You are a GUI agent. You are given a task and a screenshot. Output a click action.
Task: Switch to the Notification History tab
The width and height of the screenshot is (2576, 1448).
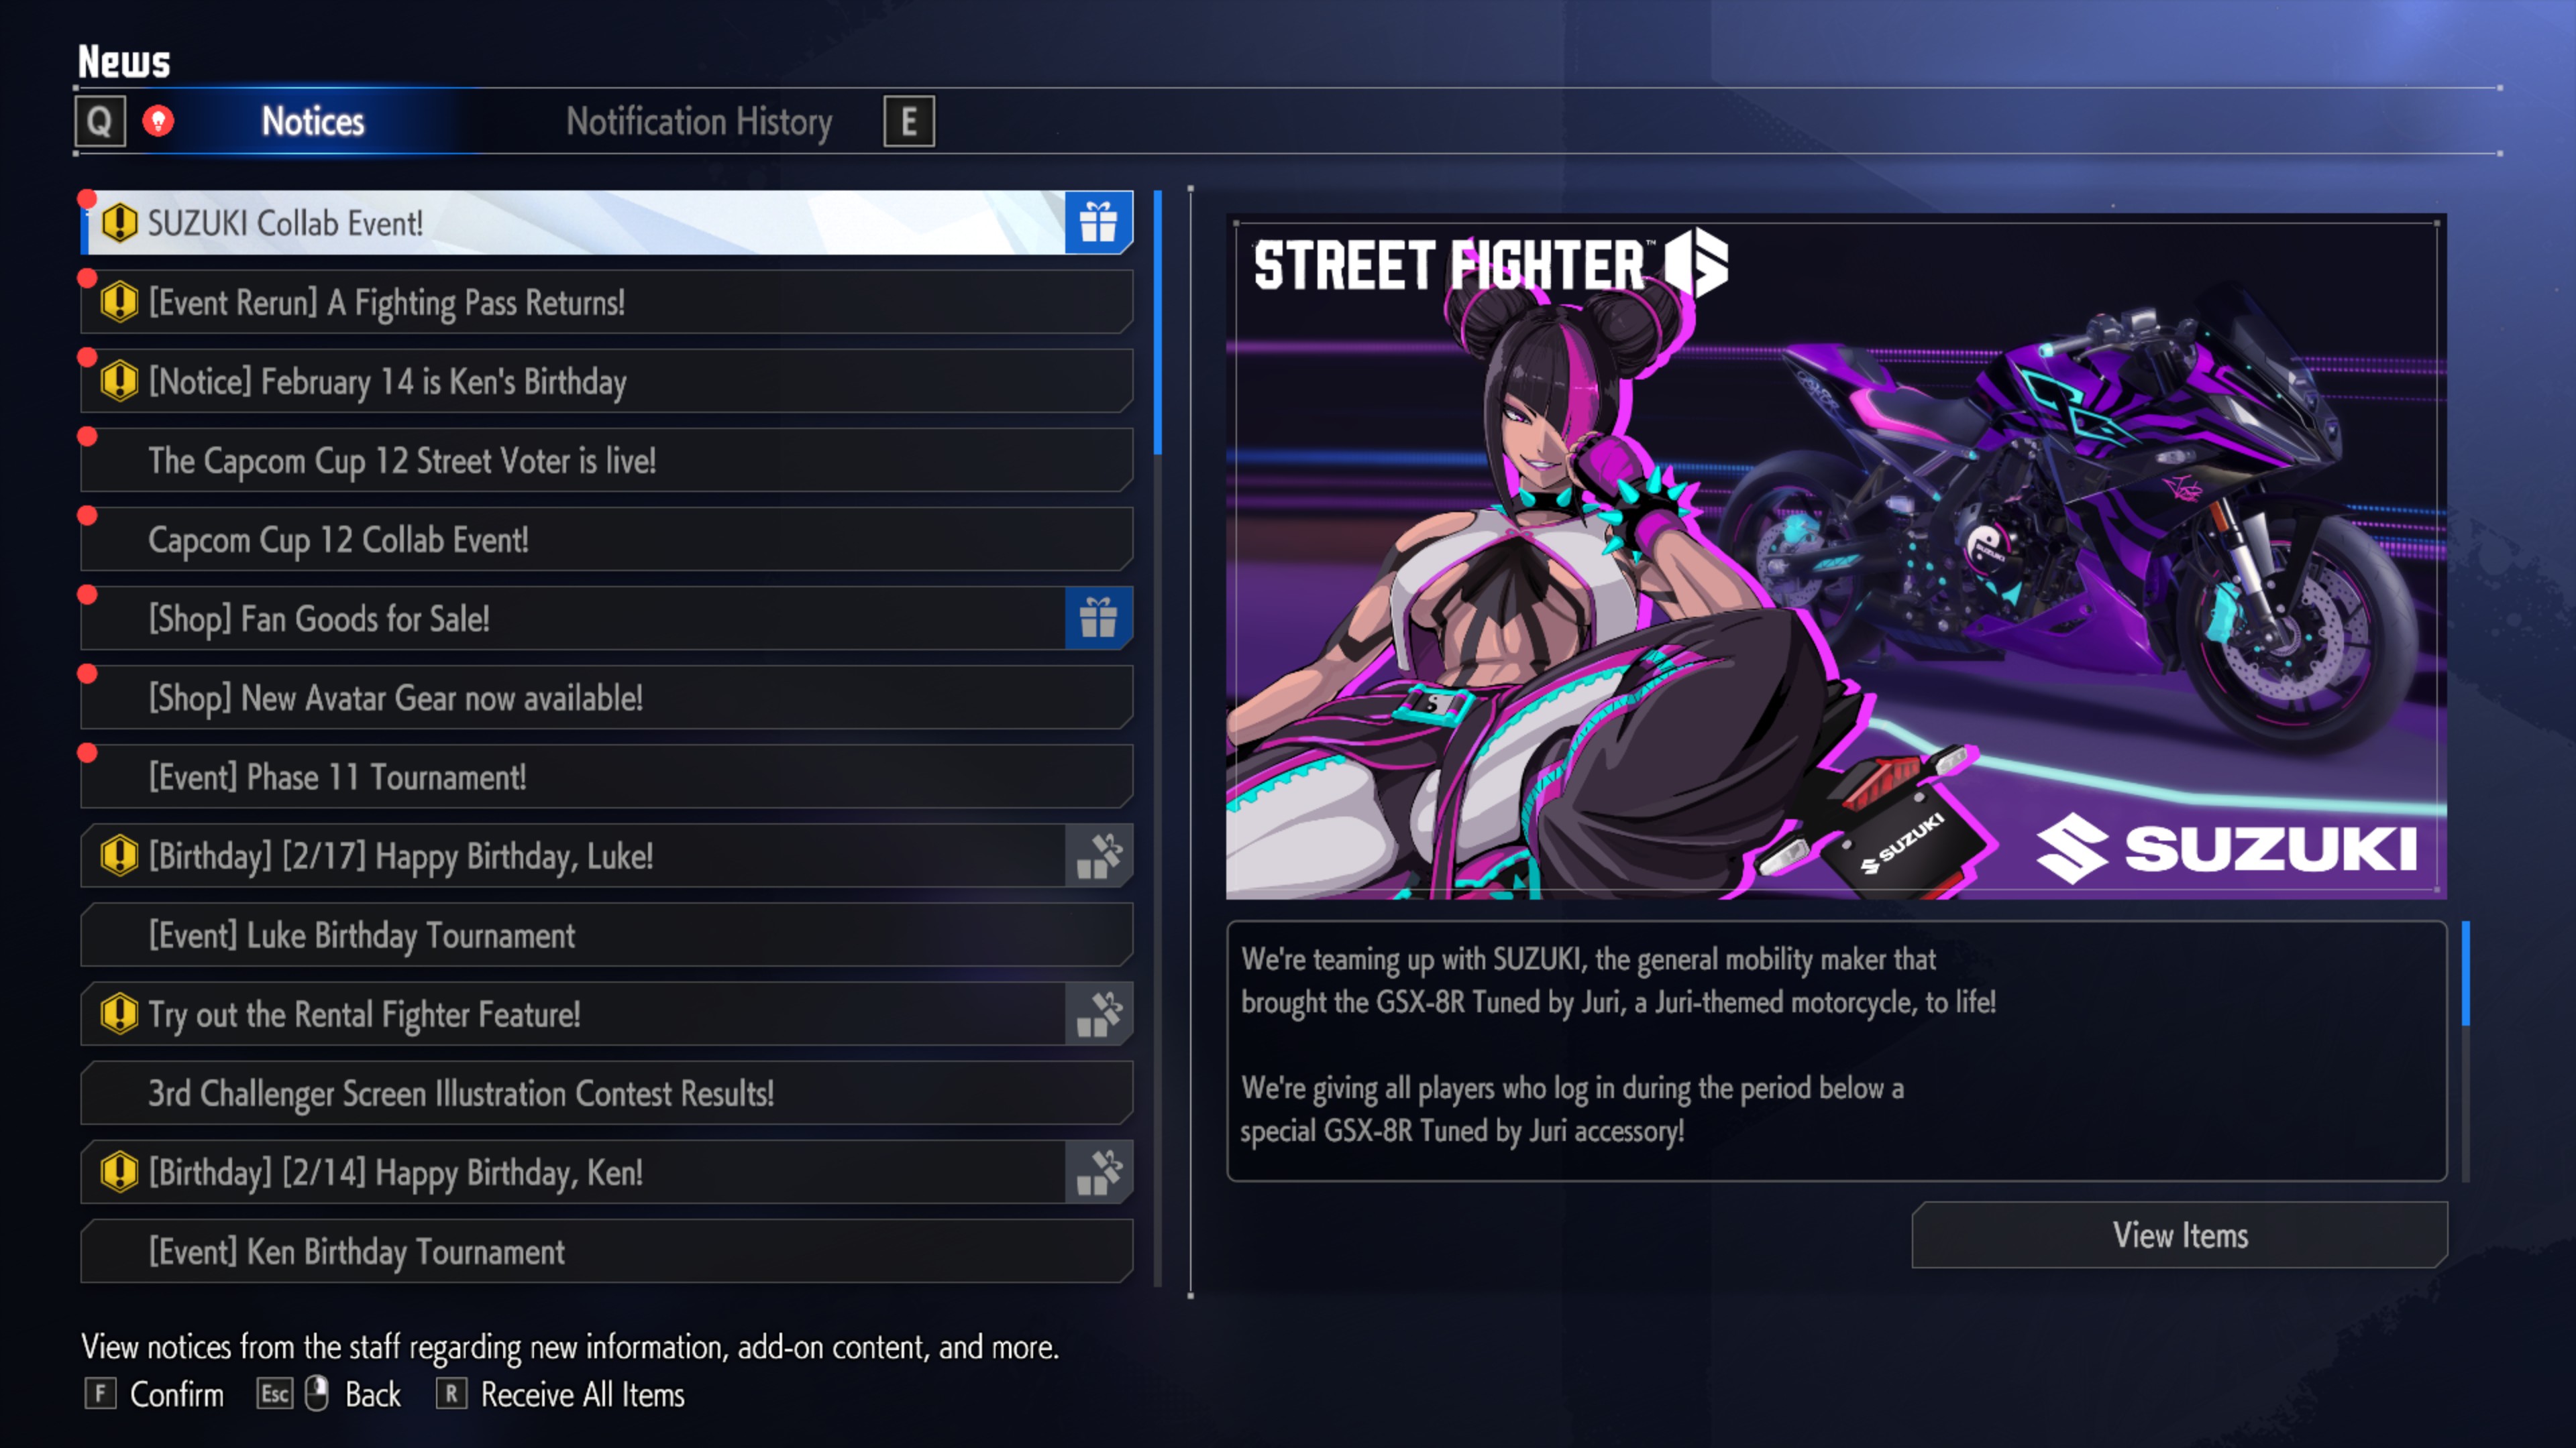(x=699, y=122)
